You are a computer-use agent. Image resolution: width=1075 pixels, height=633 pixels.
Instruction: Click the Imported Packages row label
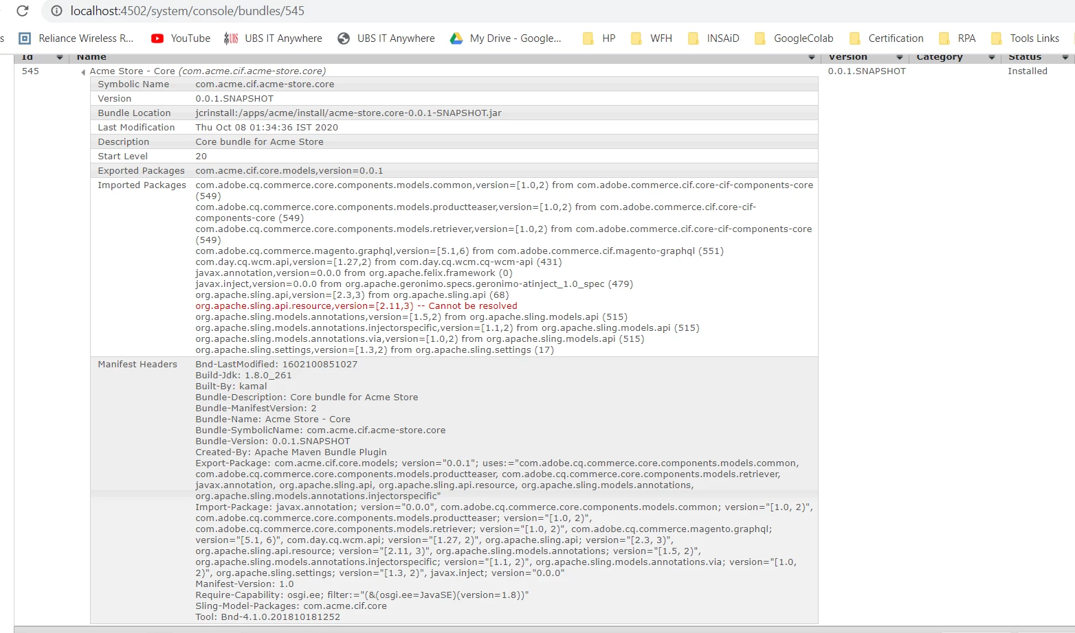[142, 185]
